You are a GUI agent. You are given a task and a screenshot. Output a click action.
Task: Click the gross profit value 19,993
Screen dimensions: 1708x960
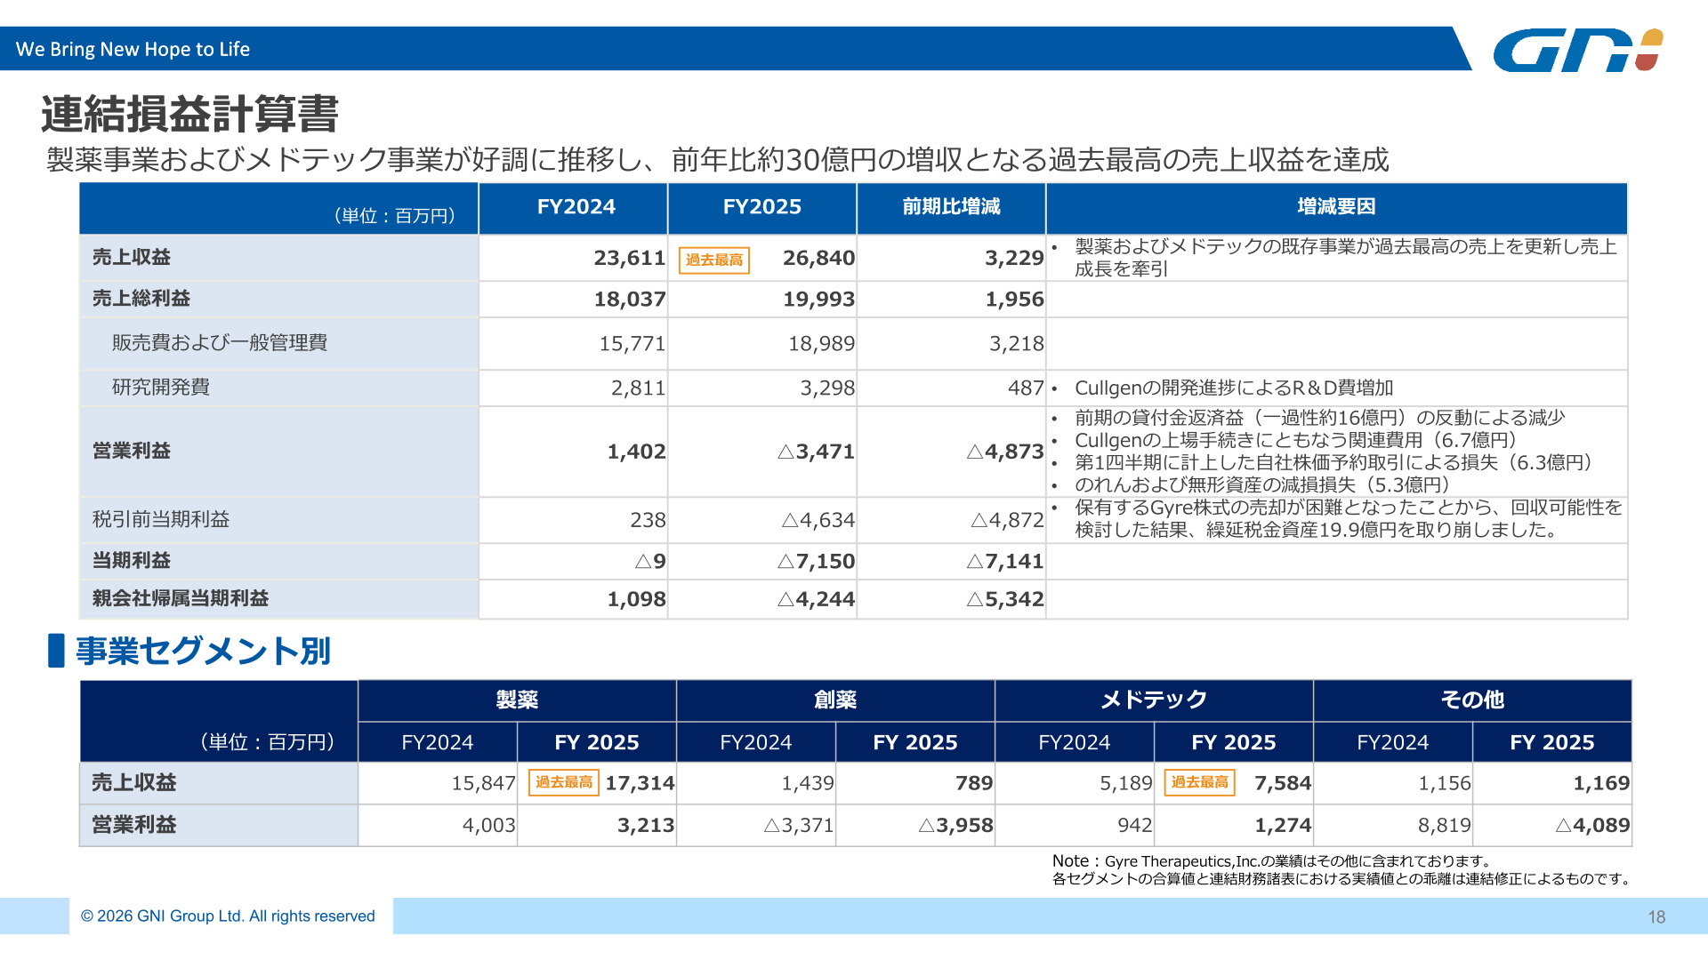(818, 299)
